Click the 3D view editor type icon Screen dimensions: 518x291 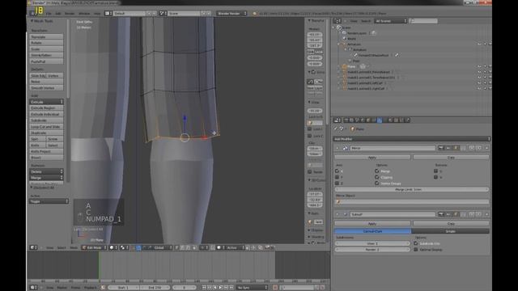click(32, 247)
